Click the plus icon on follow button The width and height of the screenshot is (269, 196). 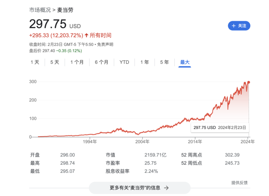(x=233, y=26)
